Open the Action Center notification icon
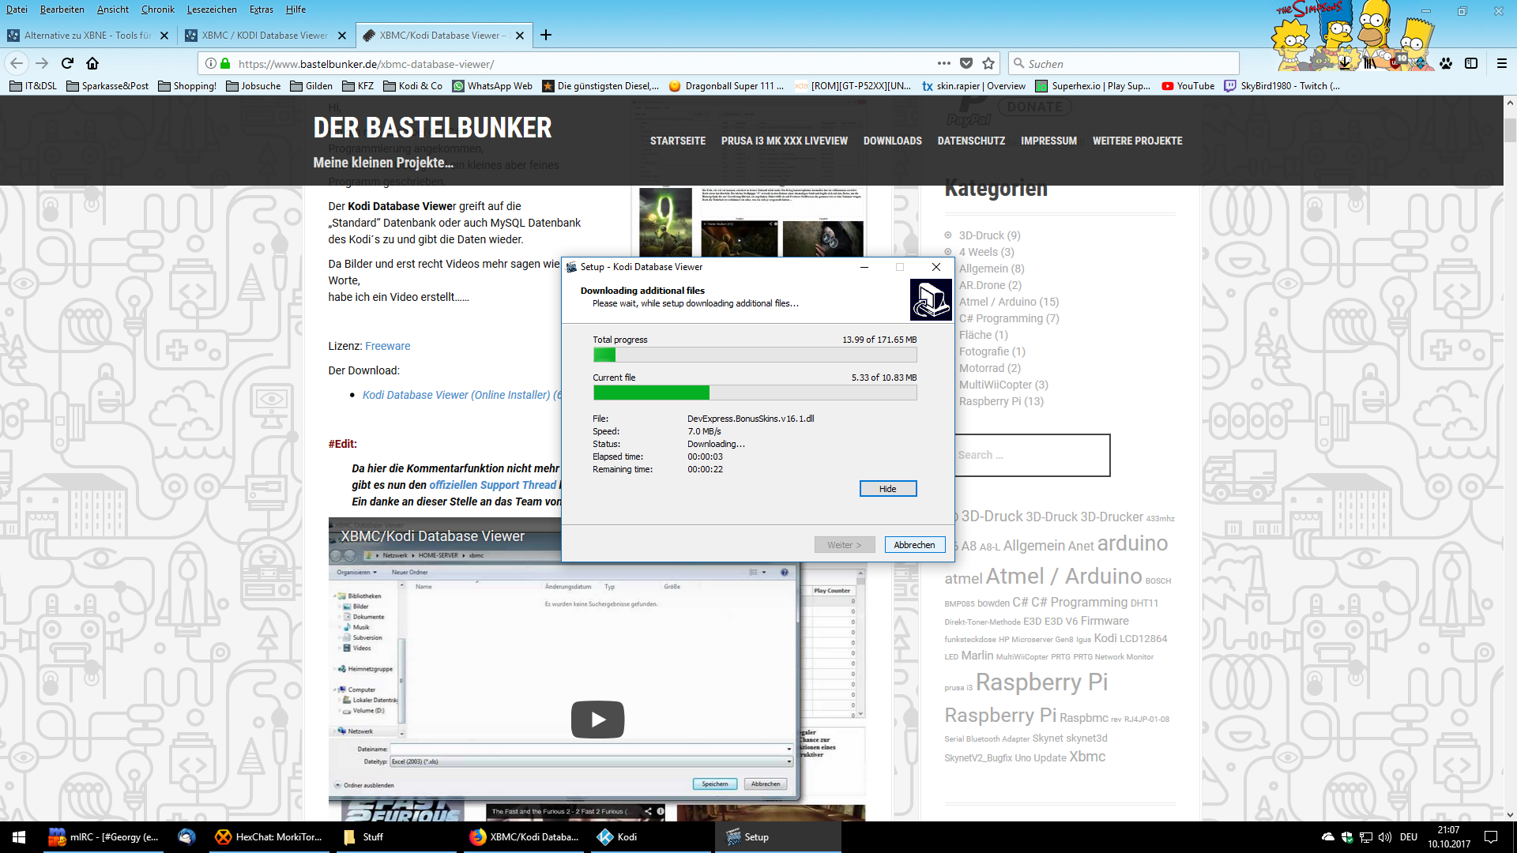Image resolution: width=1517 pixels, height=853 pixels. click(1491, 837)
